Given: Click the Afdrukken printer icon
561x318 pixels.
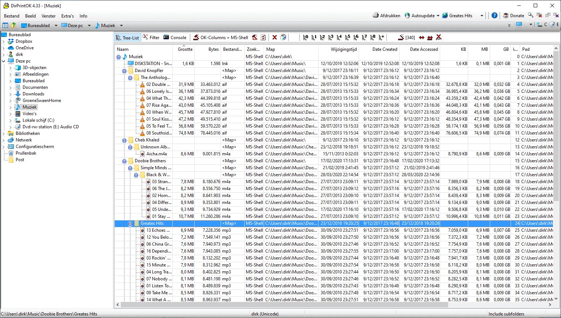Looking at the screenshot, I should 376,16.
